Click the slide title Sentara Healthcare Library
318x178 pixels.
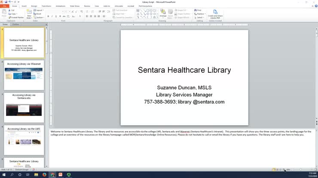pos(184,70)
